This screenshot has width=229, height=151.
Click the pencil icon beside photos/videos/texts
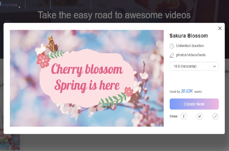point(172,55)
